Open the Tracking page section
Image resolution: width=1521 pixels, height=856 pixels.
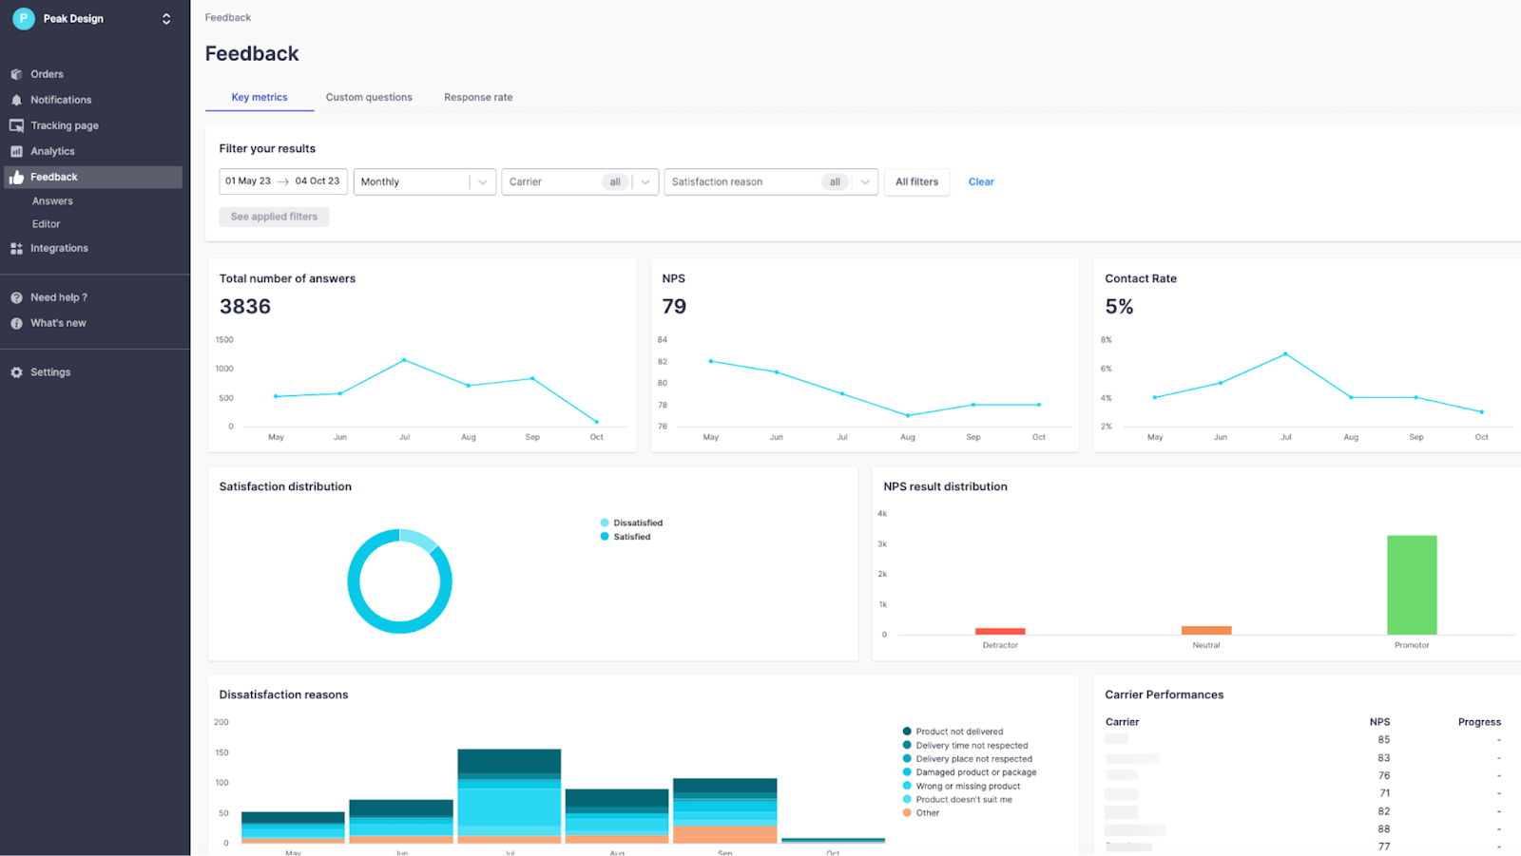(x=64, y=124)
